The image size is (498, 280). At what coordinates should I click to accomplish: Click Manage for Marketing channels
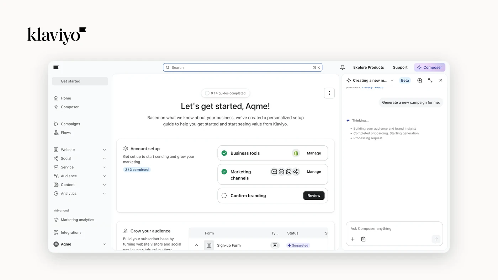[x=314, y=172]
